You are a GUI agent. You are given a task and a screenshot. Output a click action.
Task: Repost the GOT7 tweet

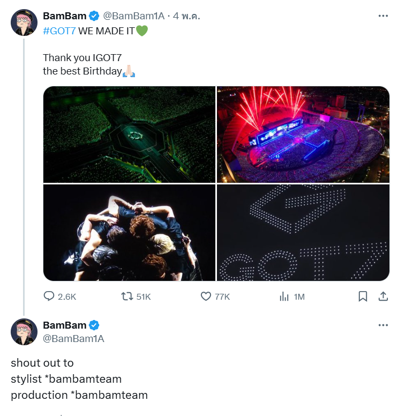pos(127,296)
